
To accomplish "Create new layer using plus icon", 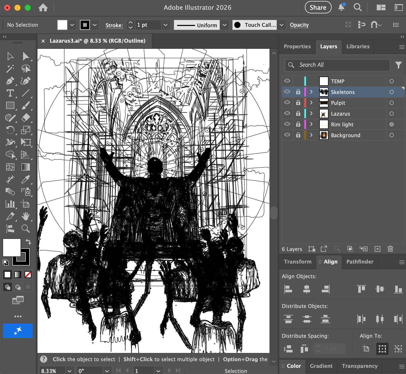I will click(377, 249).
